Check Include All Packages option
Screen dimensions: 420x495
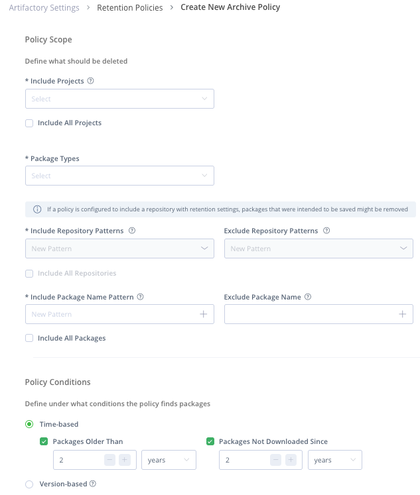29,338
